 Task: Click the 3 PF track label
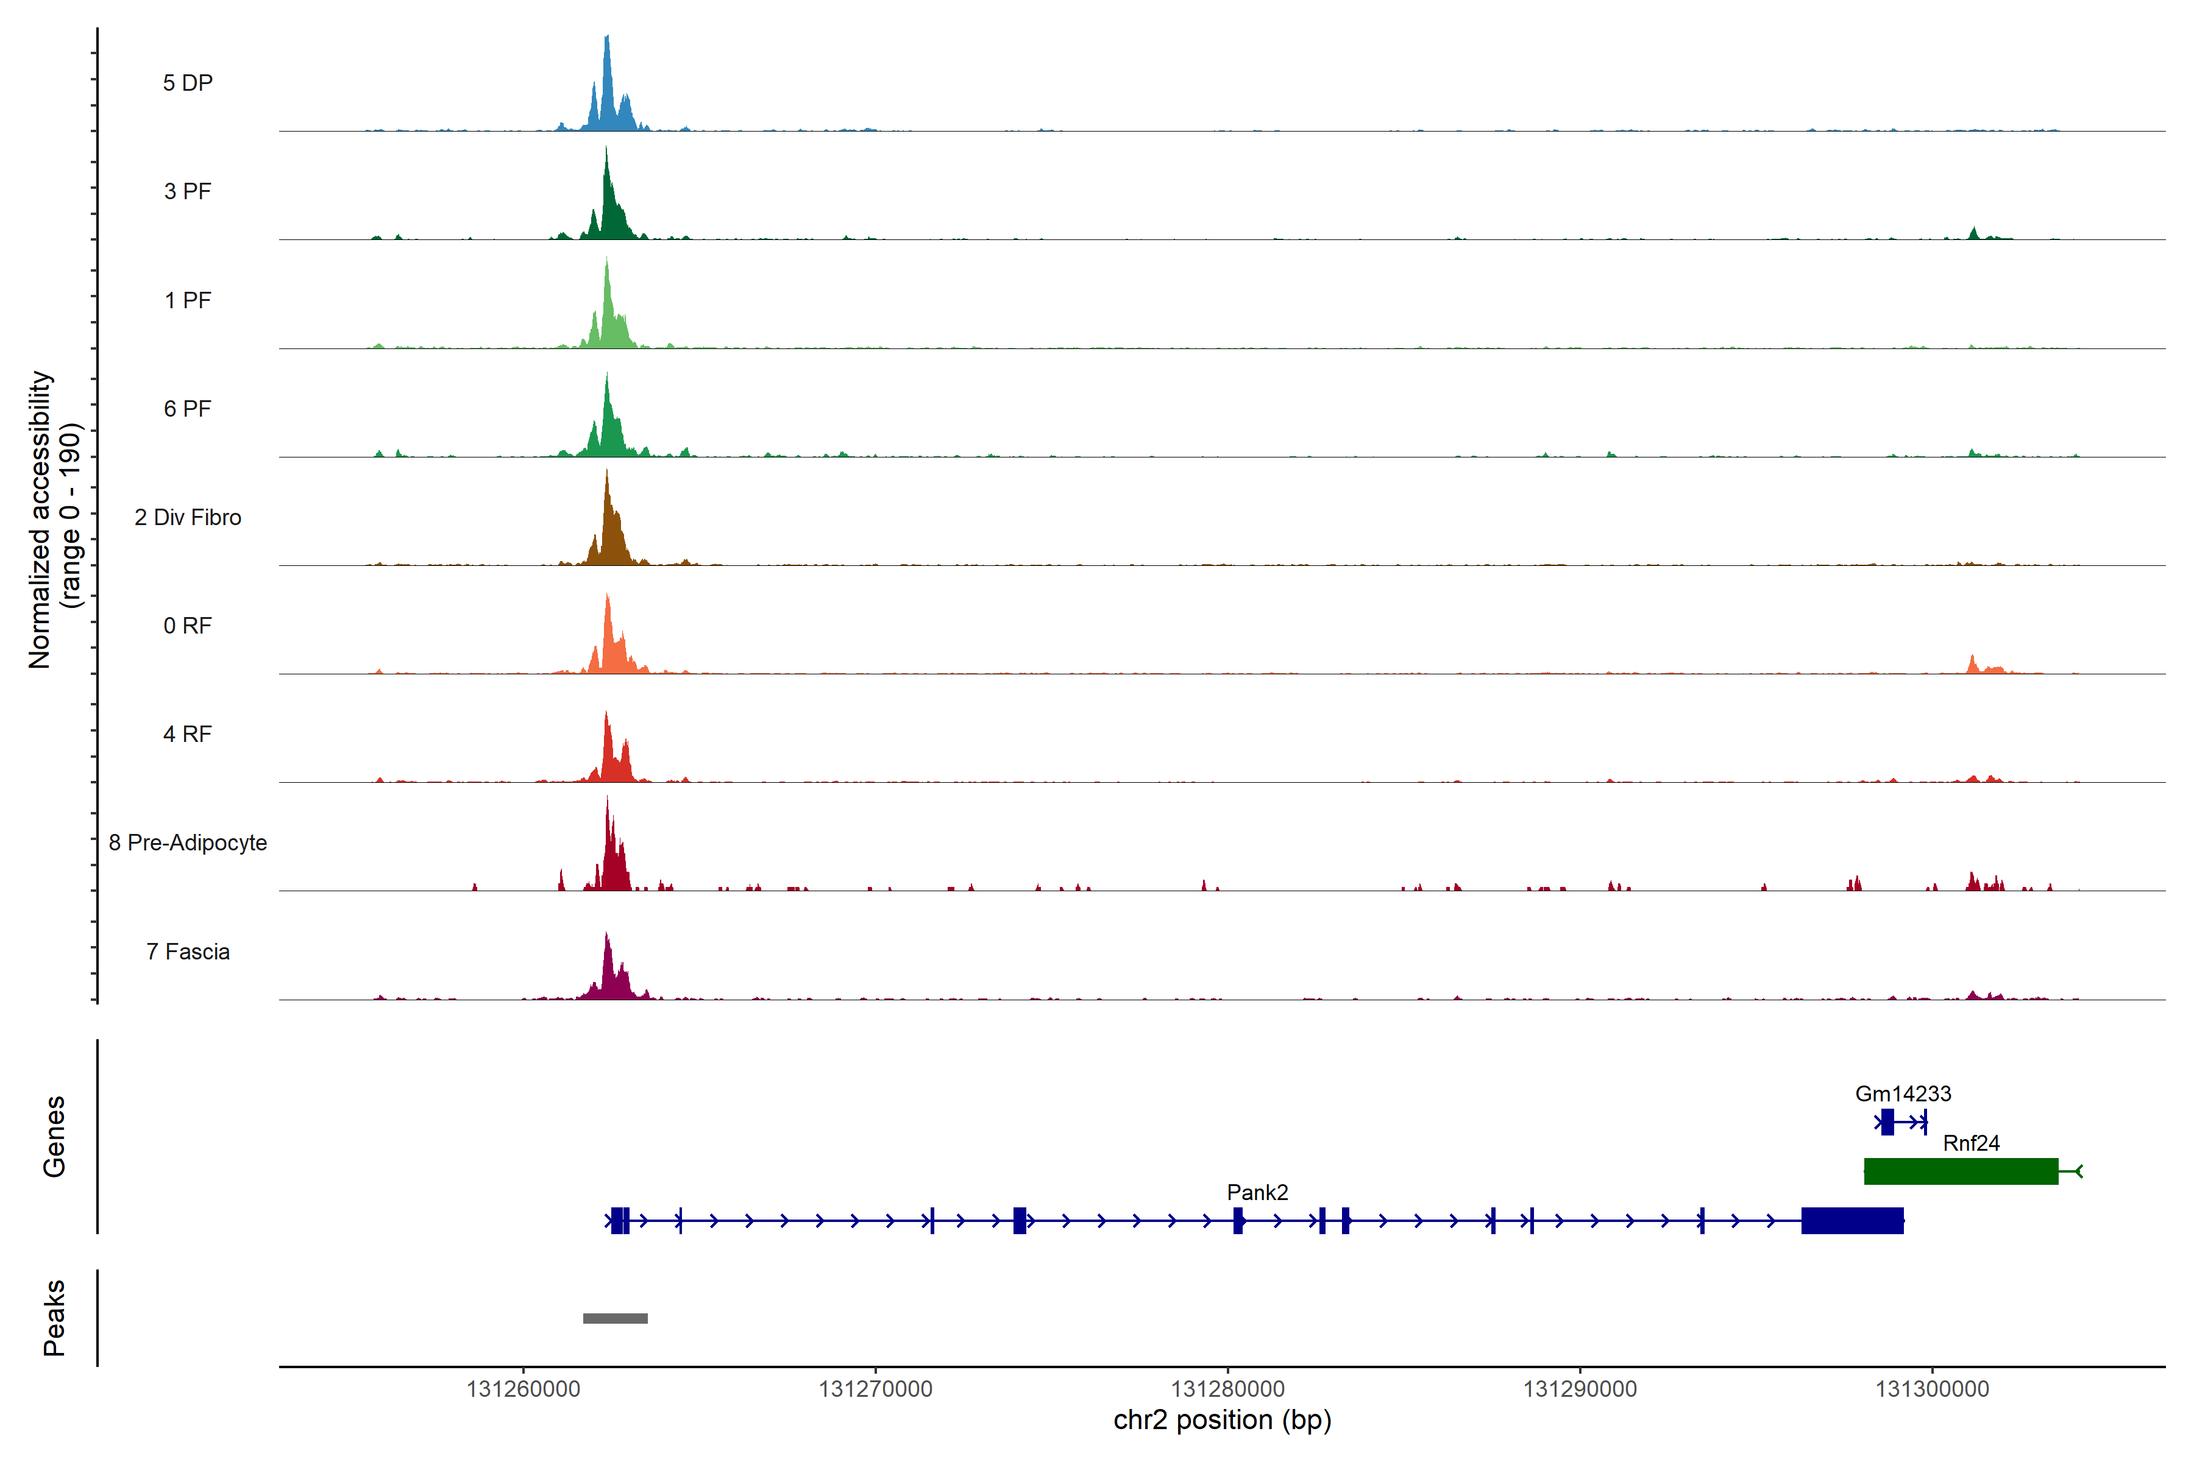[x=188, y=191]
